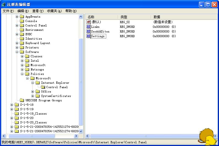This screenshot has width=219, height=146.
Task: Select the Microsoft key under Software
Action: (x=38, y=65)
